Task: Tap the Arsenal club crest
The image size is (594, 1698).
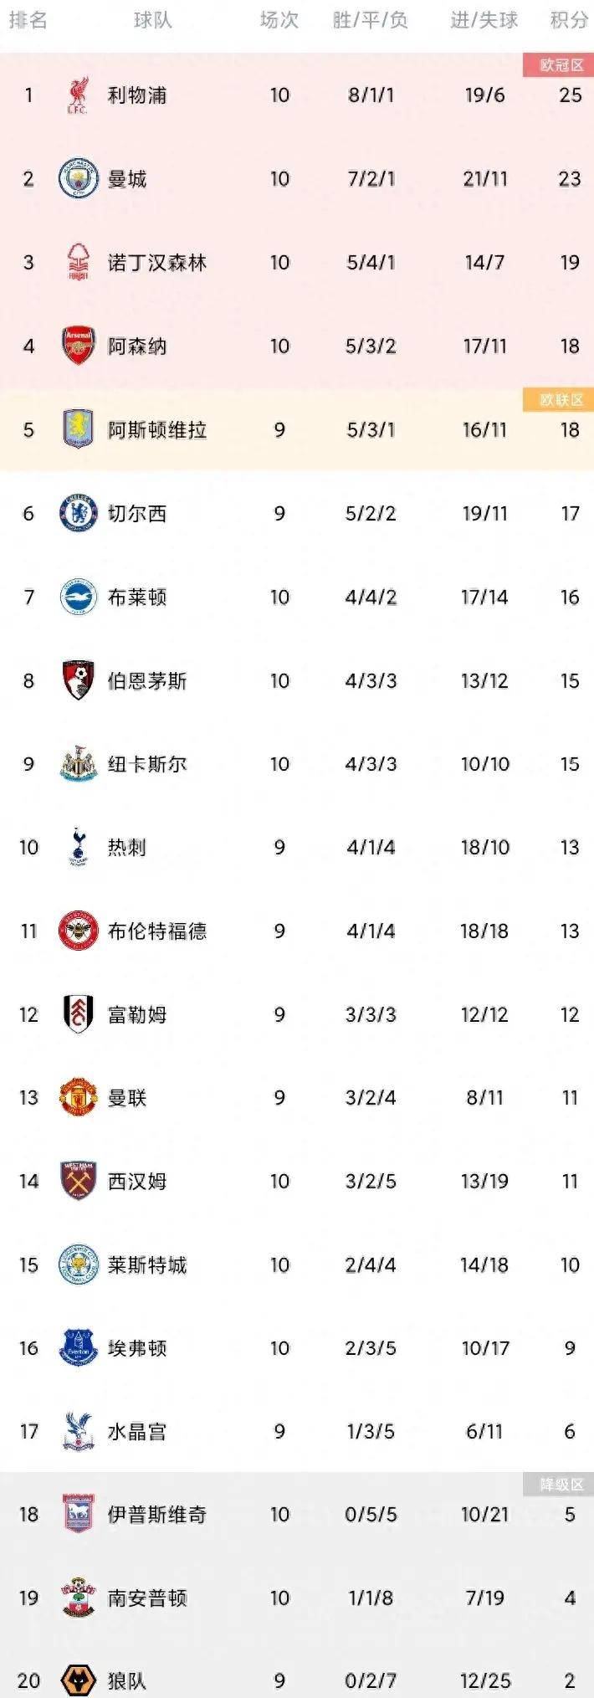Action: (x=79, y=346)
